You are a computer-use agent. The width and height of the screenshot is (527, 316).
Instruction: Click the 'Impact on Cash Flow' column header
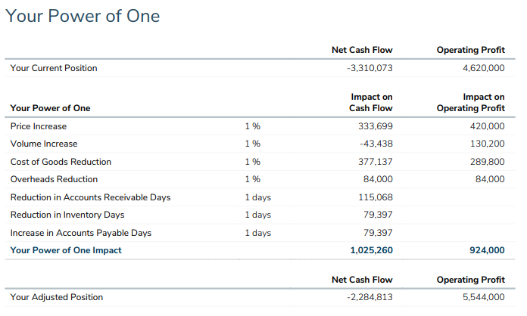(x=371, y=103)
